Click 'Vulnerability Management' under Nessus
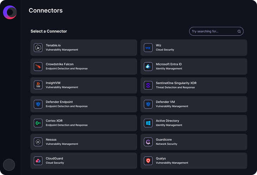257x175 pixels. (62, 144)
